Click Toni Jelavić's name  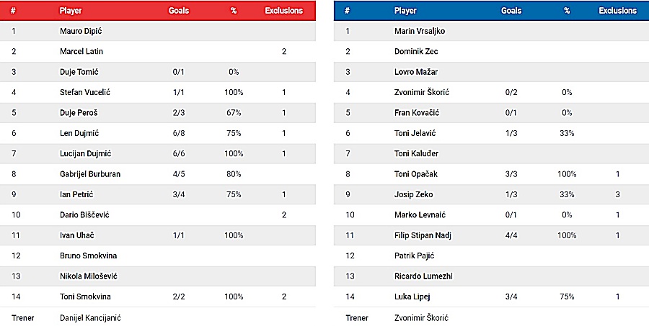click(x=415, y=133)
